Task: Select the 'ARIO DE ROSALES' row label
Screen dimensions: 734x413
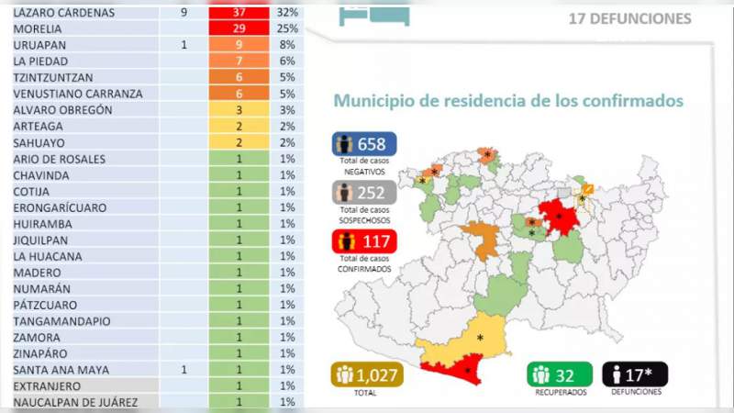Action: [x=59, y=159]
